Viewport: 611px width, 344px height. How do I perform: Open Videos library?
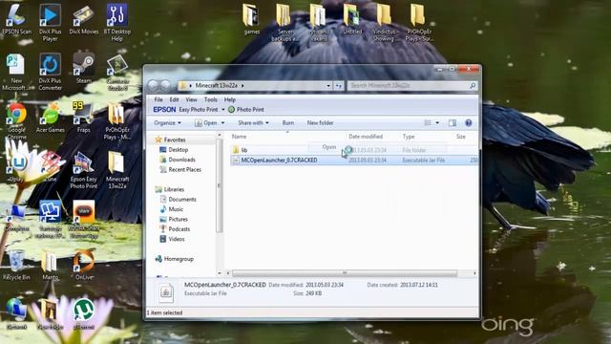pyautogui.click(x=172, y=239)
